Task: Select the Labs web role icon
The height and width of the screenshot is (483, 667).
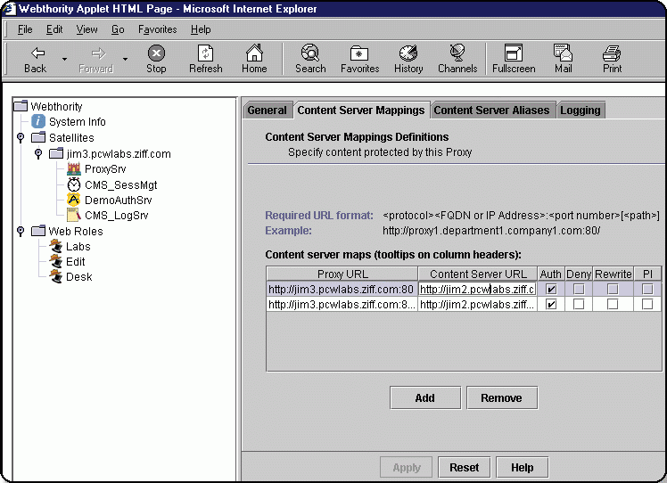Action: [55, 246]
